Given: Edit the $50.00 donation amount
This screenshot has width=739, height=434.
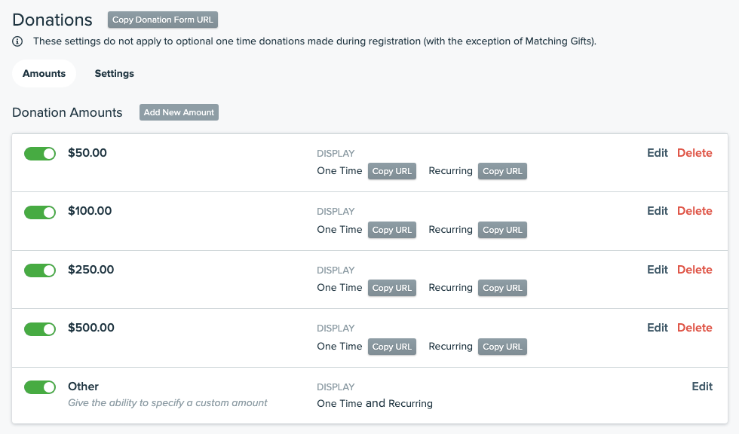Looking at the screenshot, I should coord(657,153).
